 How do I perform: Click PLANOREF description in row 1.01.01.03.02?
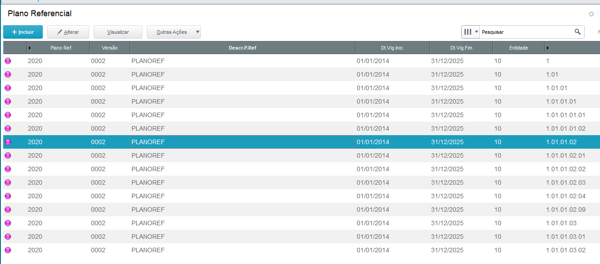[148, 250]
